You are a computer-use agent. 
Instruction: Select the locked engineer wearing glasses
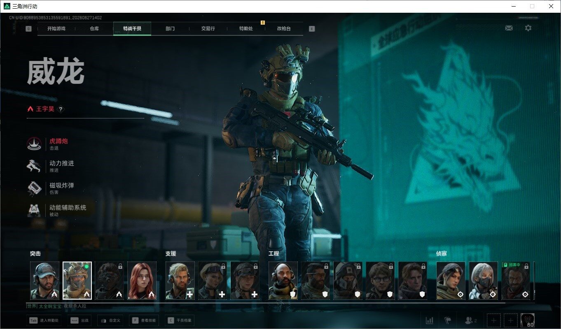pos(380,280)
